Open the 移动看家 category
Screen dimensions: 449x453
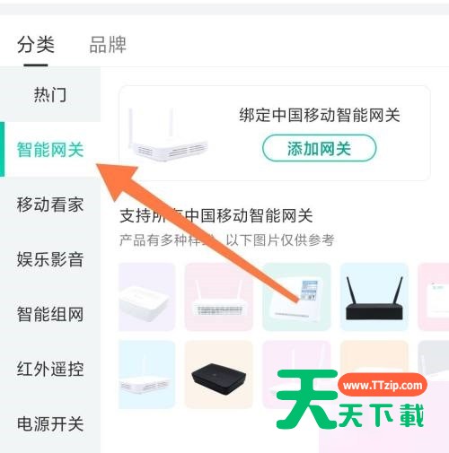pos(50,205)
